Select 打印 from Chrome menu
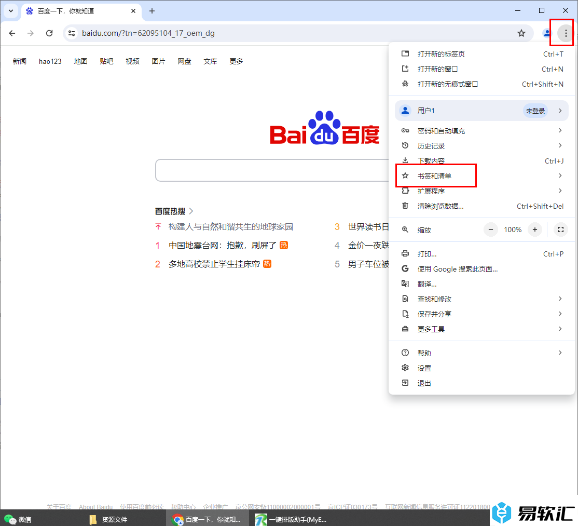This screenshot has width=578, height=526. click(481, 254)
